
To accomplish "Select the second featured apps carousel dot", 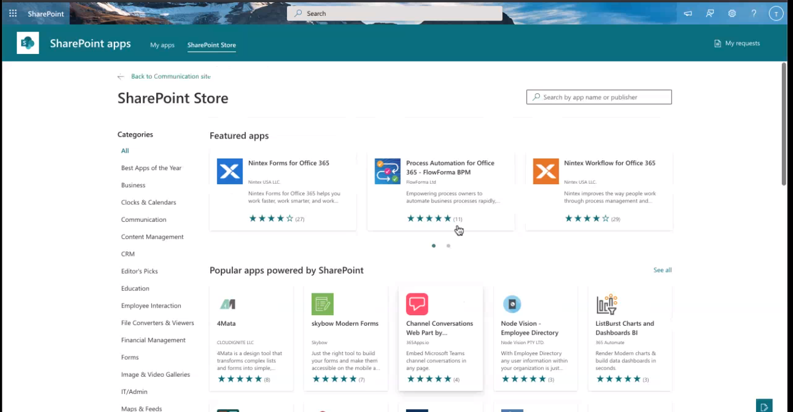I will 448,245.
